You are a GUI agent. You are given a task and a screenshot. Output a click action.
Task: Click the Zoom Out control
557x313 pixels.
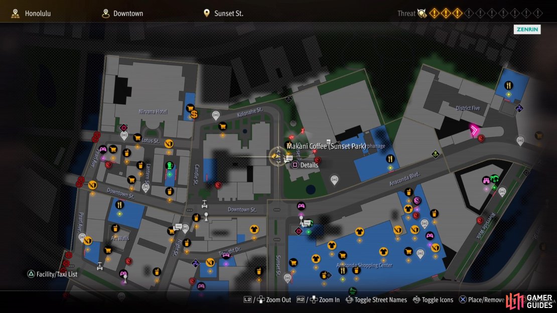267,300
